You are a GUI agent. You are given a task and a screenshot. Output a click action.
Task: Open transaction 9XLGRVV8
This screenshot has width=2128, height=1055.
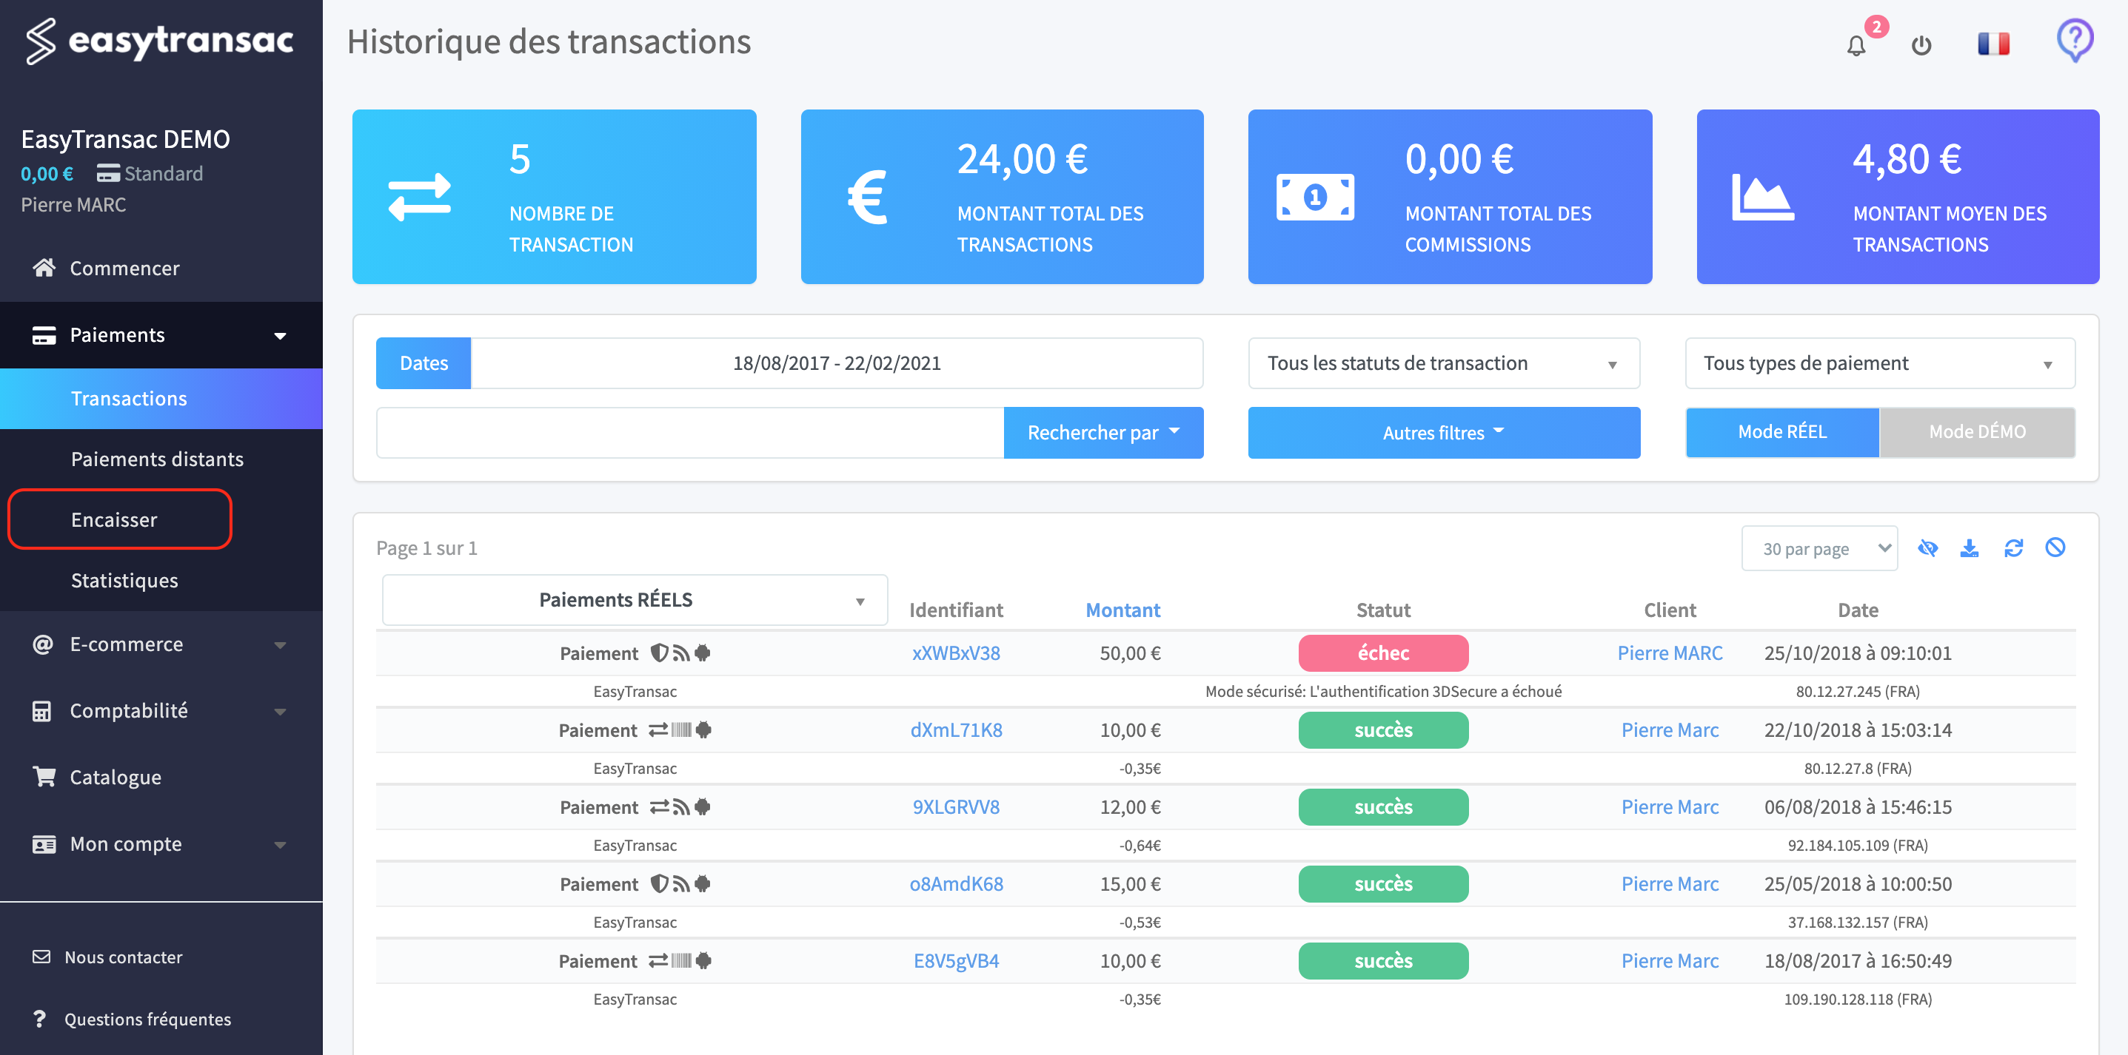click(x=956, y=806)
